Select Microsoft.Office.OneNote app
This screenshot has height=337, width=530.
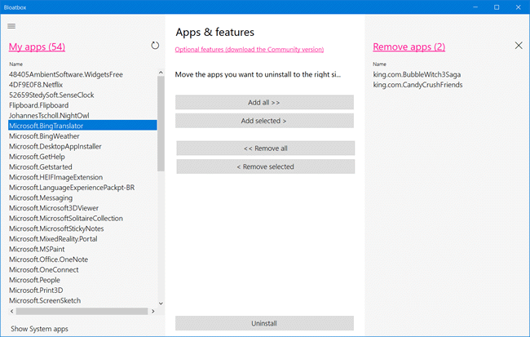coord(82,259)
